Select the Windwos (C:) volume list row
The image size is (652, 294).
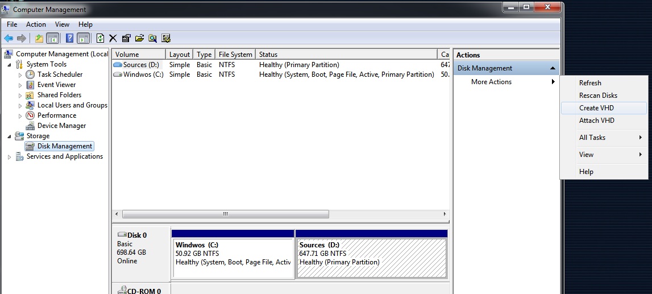(281, 74)
